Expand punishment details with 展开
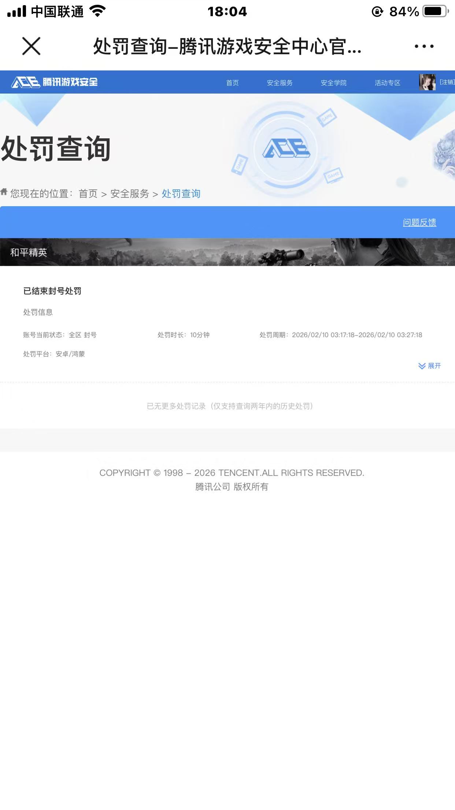This screenshot has height=810, width=455. click(430, 366)
